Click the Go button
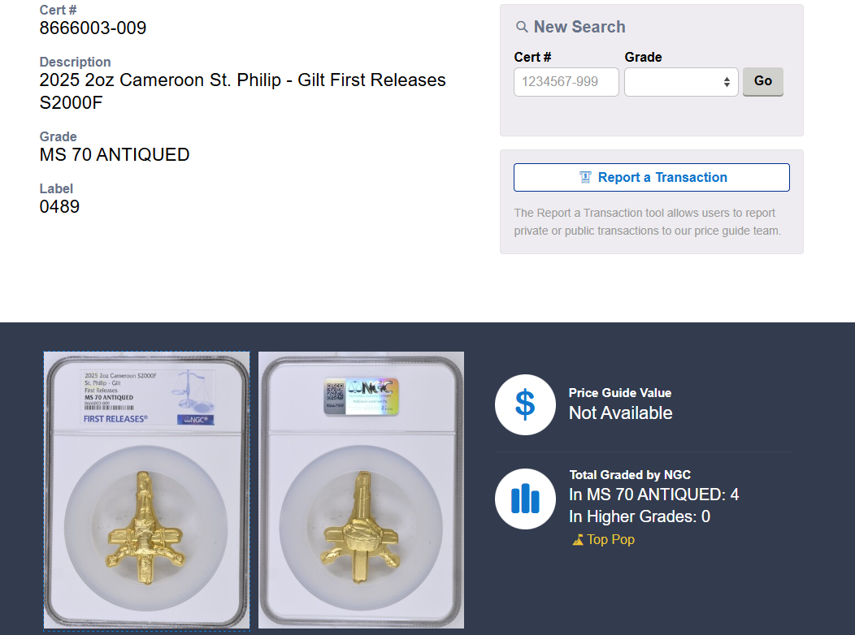Image resolution: width=855 pixels, height=635 pixels. [763, 82]
